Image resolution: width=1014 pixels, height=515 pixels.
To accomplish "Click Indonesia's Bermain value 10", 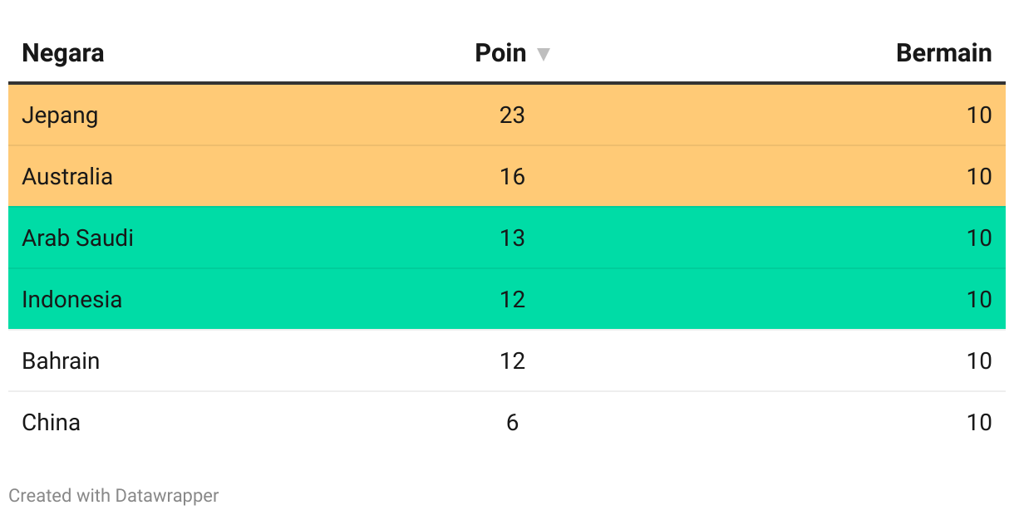I will 980,299.
